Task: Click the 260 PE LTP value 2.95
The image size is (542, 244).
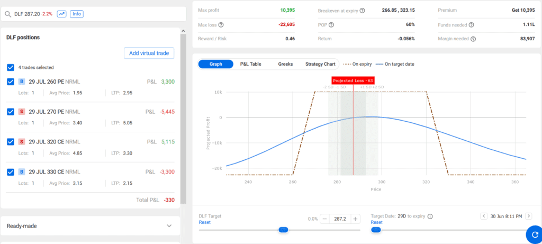Action: [128, 93]
